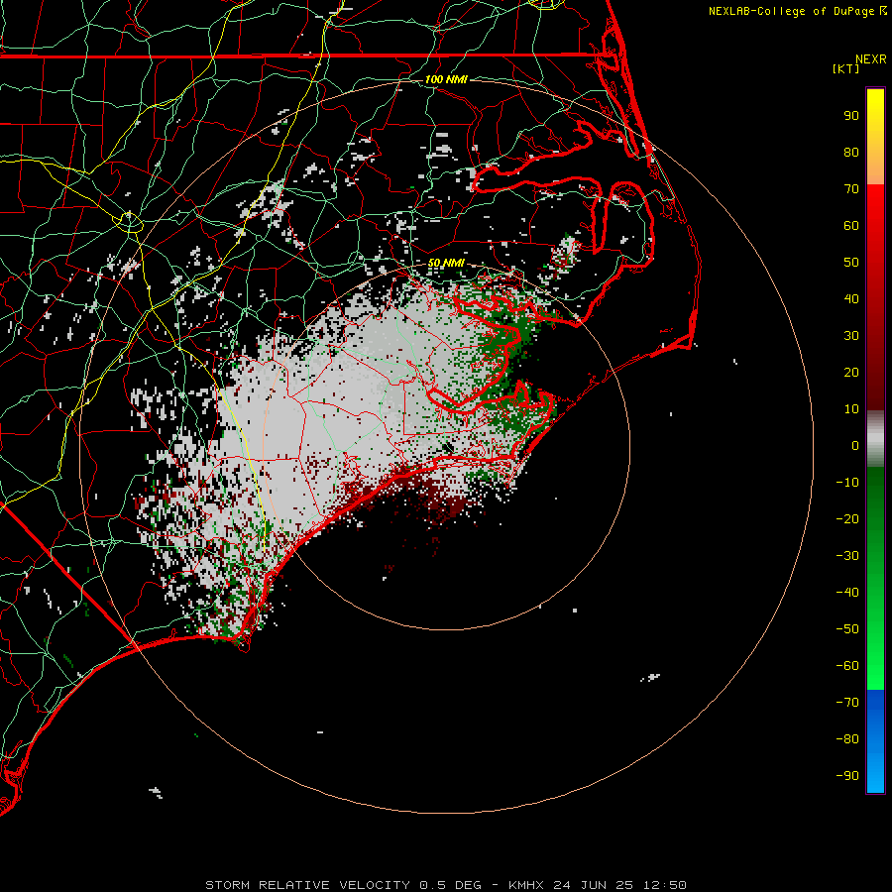
Task: Select the 50 NMI range ring label
Action: point(446,263)
